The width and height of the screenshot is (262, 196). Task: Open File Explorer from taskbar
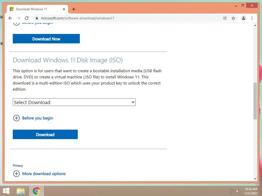pos(21,191)
